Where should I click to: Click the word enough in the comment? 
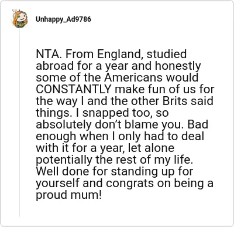(56, 136)
